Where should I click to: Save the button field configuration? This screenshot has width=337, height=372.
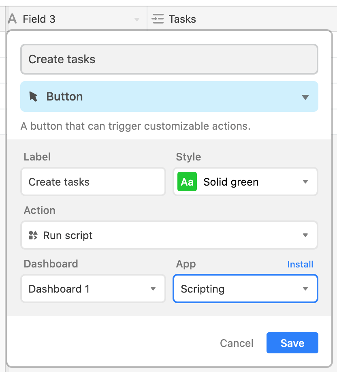click(x=292, y=343)
